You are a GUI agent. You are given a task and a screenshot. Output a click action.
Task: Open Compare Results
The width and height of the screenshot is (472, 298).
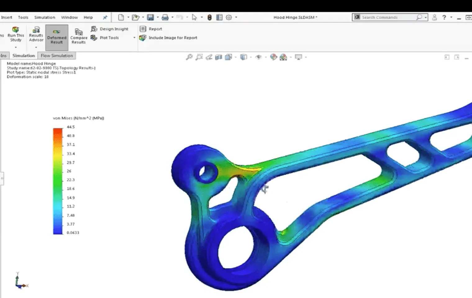coord(79,36)
